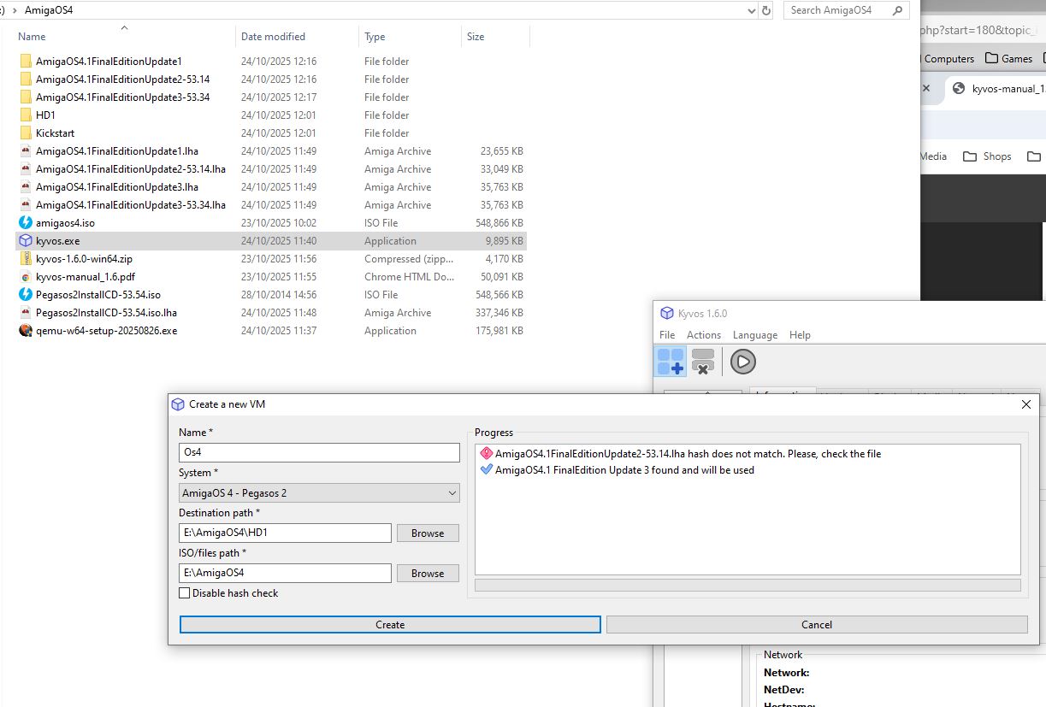1046x707 pixels.
Task: Click the Search AmigaOS4 search box
Action: [x=838, y=10]
